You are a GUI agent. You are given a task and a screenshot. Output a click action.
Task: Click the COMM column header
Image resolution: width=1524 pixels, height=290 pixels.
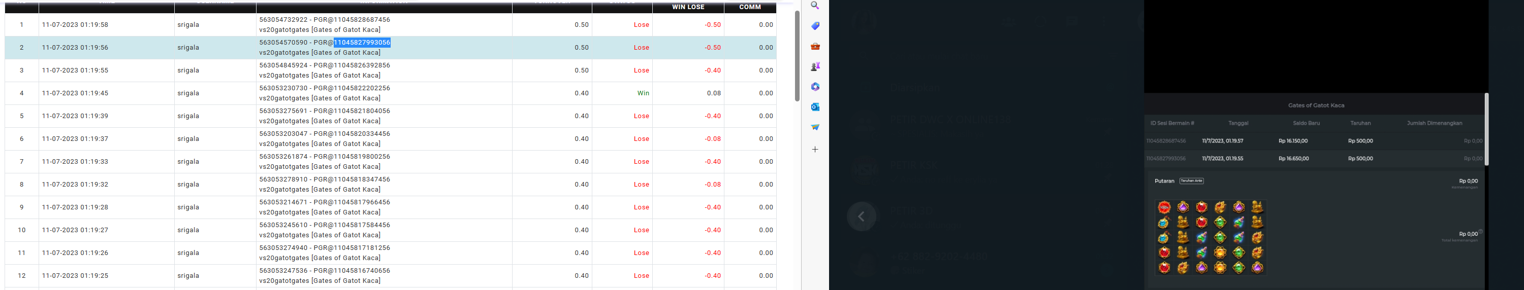750,7
